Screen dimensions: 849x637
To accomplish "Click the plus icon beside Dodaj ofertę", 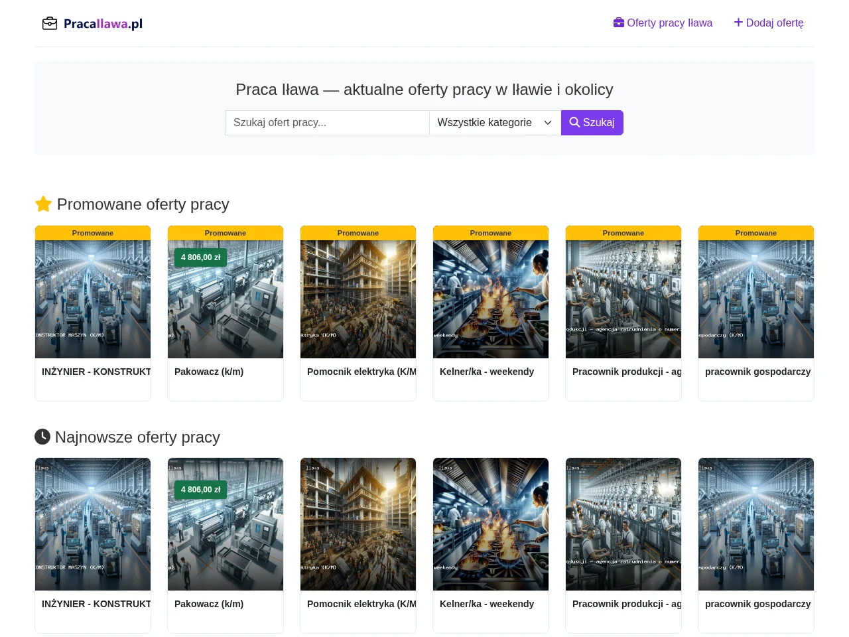I will coord(738,23).
